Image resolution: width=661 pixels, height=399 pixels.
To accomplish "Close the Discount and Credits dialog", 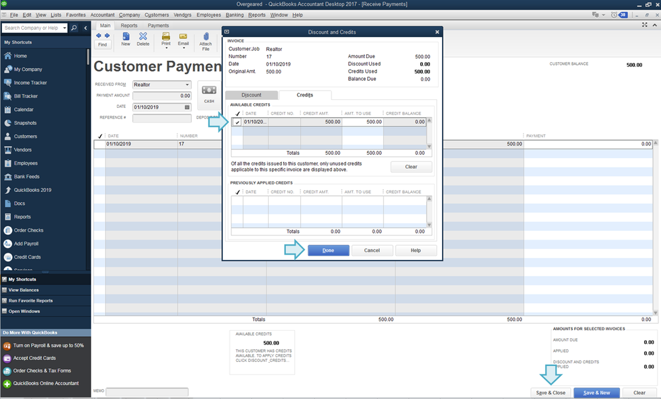I will pos(437,32).
